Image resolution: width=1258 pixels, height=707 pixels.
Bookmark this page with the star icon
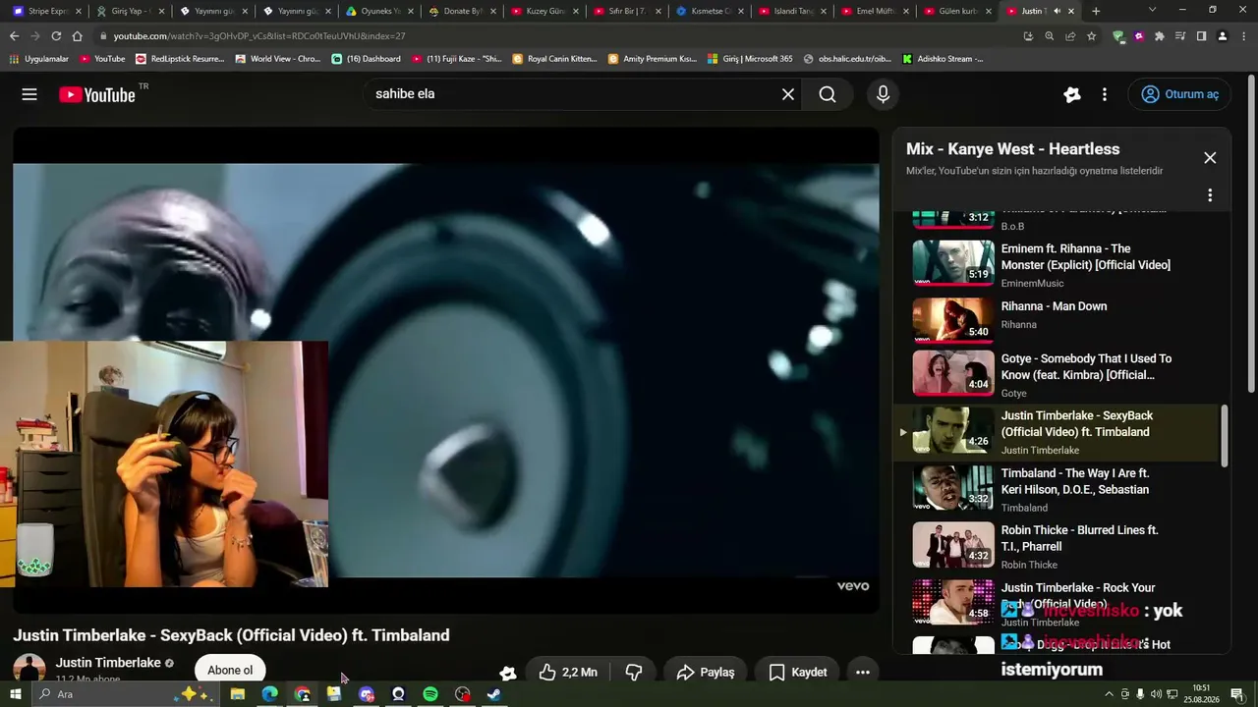click(x=1091, y=36)
